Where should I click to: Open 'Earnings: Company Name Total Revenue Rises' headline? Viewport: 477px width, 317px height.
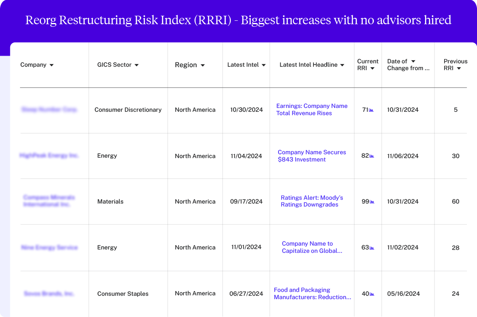(312, 110)
